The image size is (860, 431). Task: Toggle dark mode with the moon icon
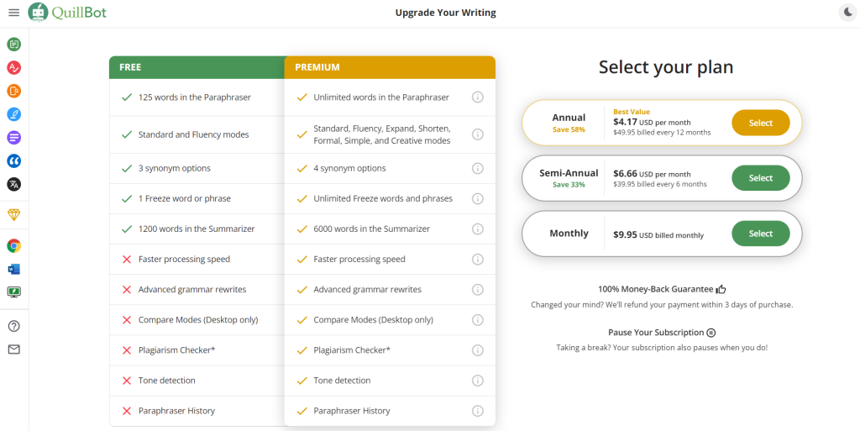click(847, 12)
